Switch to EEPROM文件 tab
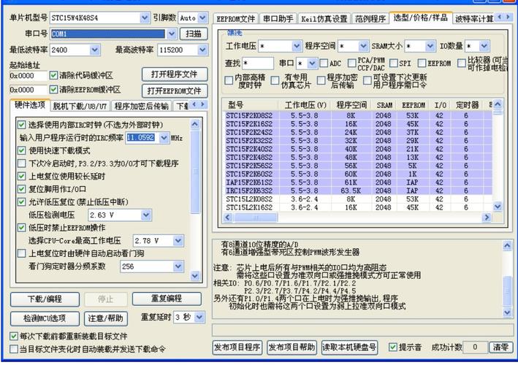The height and width of the screenshot is (365, 518). (235, 19)
